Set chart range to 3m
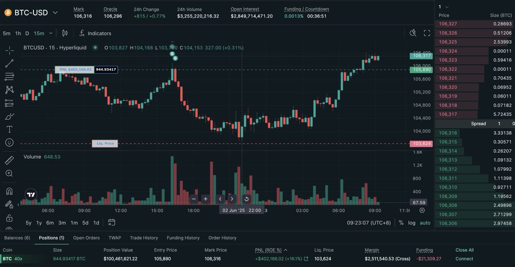This screenshot has width=515, height=267. [62, 222]
